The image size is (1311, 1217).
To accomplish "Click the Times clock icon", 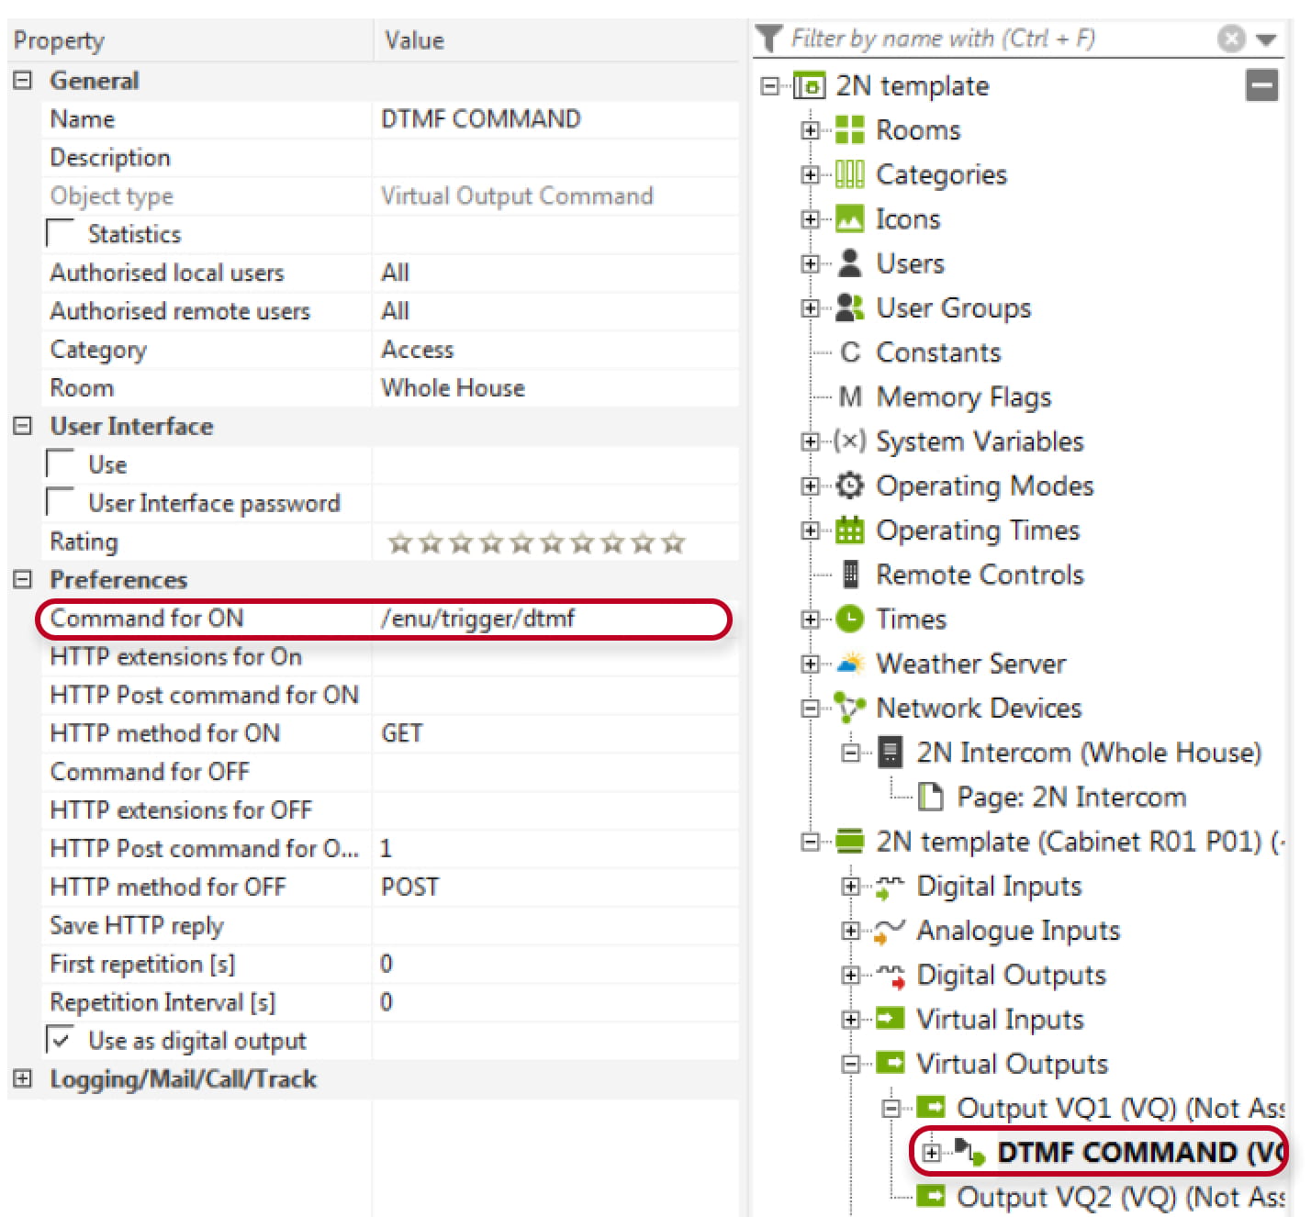I will 850,619.
